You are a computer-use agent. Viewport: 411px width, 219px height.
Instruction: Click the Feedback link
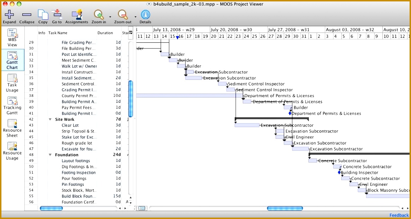coord(399,215)
